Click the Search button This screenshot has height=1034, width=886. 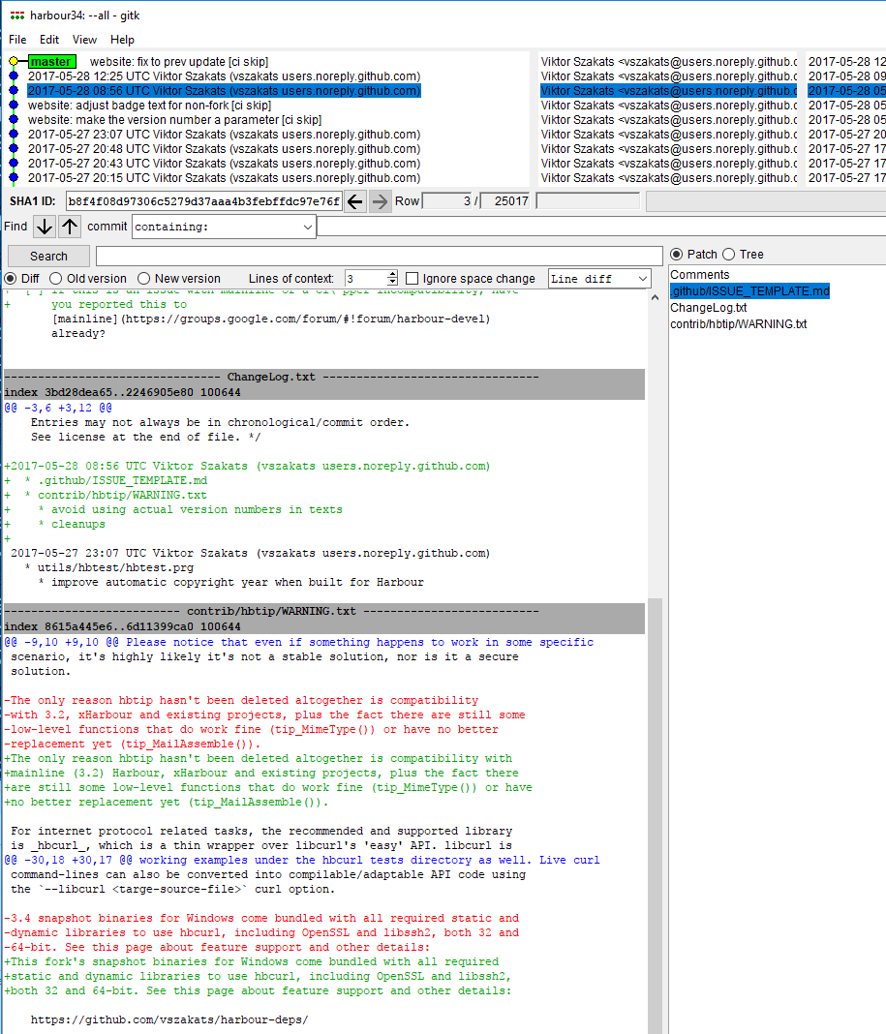(48, 257)
